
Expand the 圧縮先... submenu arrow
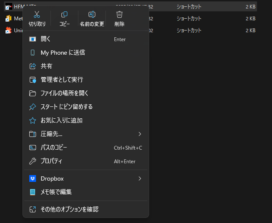[x=140, y=134]
